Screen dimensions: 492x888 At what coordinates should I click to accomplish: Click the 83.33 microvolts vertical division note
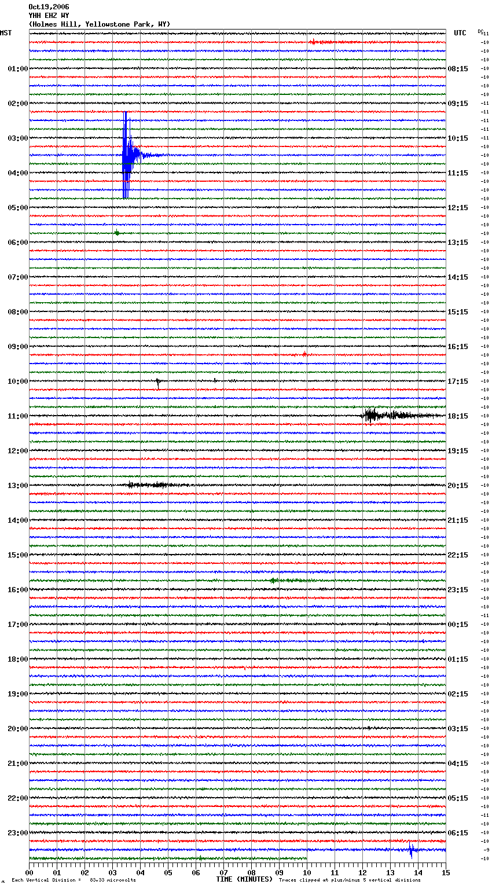point(113,880)
